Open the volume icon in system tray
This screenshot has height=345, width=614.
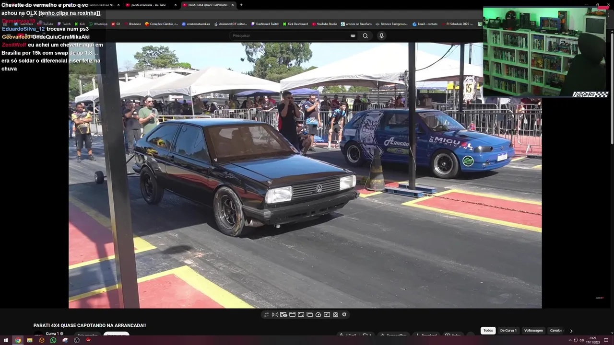coord(581,340)
